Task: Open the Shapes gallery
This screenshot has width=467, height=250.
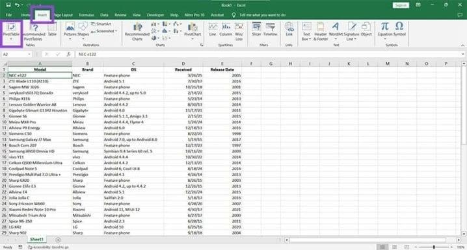Action: coord(83,31)
